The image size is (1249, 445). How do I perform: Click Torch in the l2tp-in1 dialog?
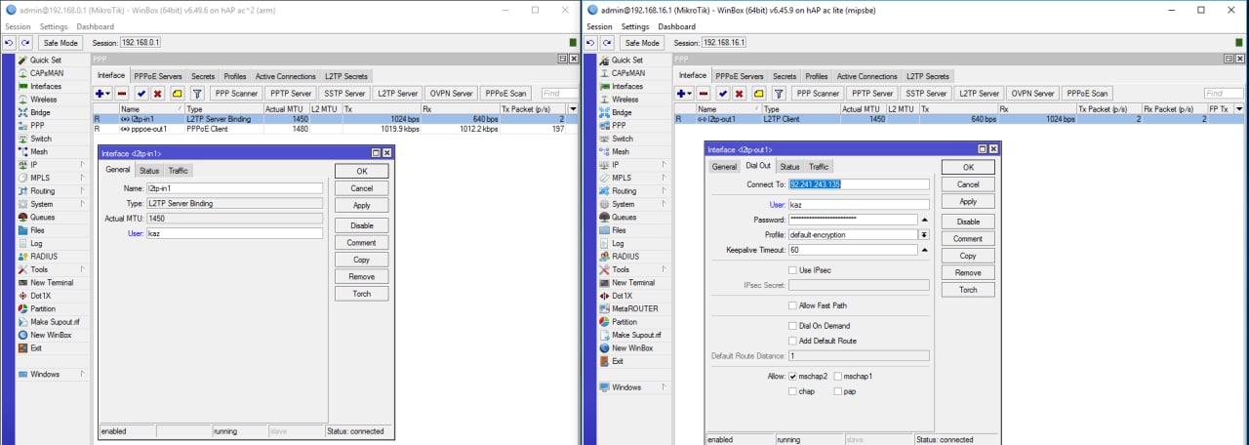(x=362, y=294)
